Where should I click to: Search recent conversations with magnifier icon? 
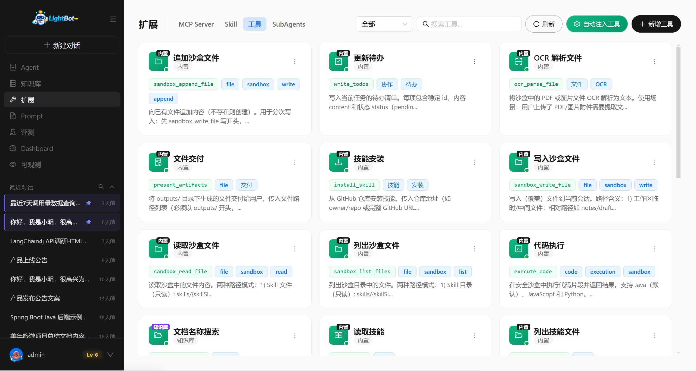click(101, 187)
